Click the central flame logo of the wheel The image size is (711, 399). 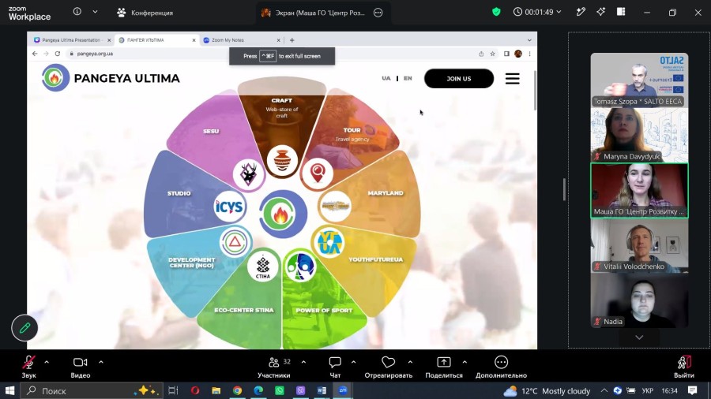coord(283,214)
